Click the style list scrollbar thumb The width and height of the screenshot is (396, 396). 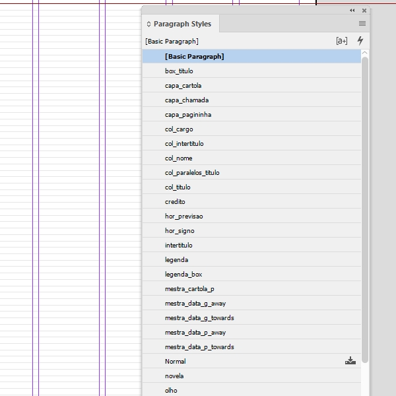coord(365,210)
